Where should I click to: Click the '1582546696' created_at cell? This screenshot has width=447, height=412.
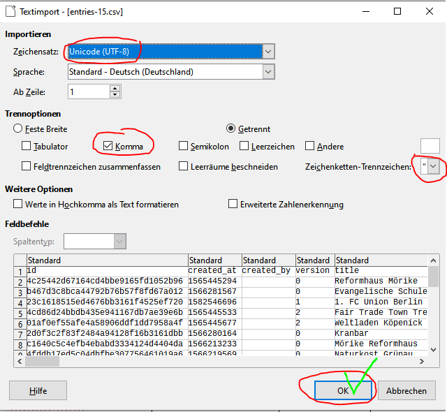point(215,302)
